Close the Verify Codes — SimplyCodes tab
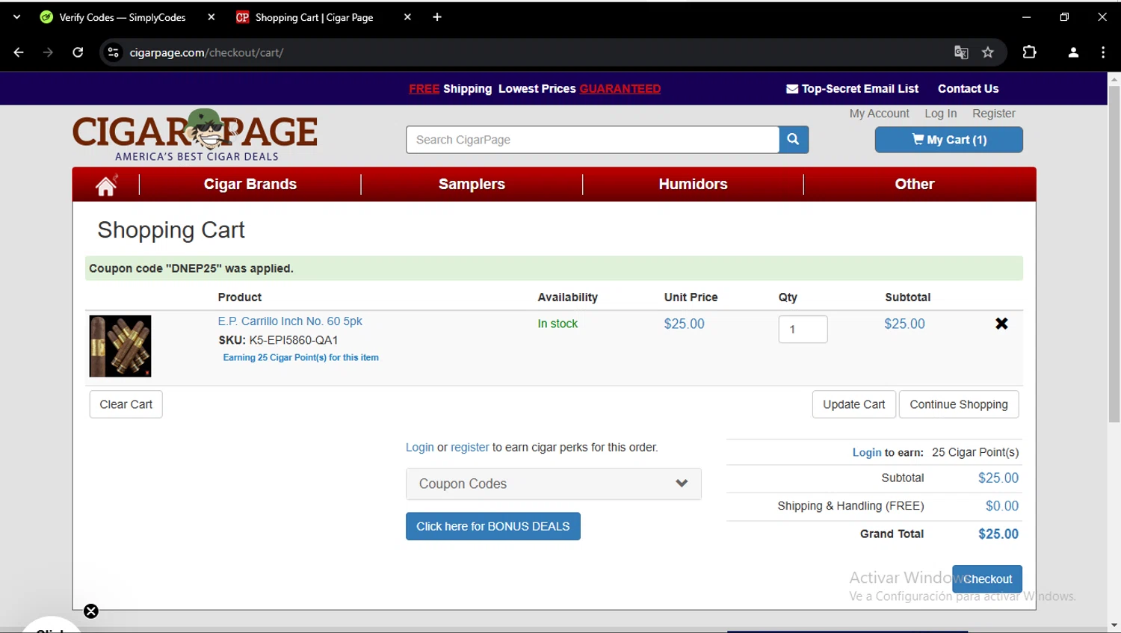The image size is (1121, 633). tap(211, 17)
